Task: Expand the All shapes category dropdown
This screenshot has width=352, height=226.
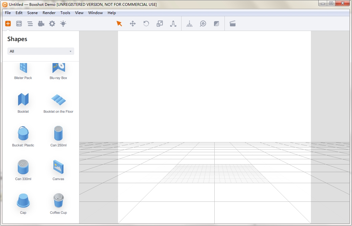Action: (x=41, y=51)
